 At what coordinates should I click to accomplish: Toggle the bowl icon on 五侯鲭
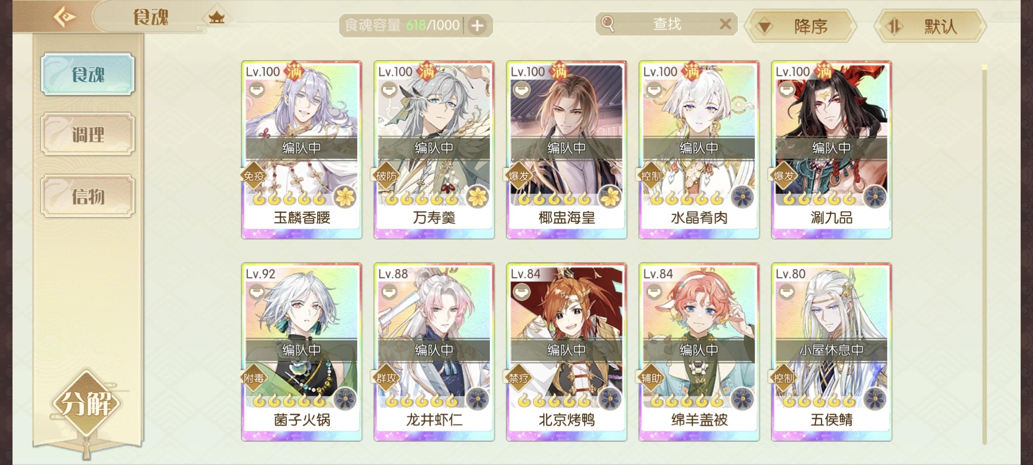click(787, 292)
